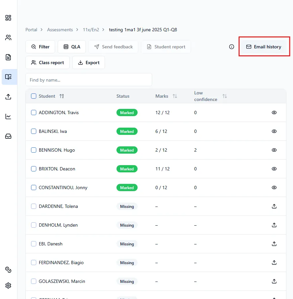Tick the select-all Student header checkbox
Image resolution: width=293 pixels, height=299 pixels.
click(x=34, y=96)
